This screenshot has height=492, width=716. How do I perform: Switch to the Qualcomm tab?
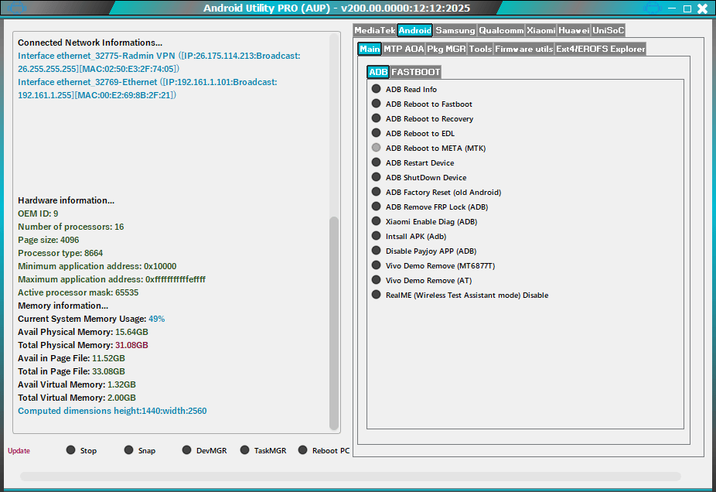click(x=501, y=30)
